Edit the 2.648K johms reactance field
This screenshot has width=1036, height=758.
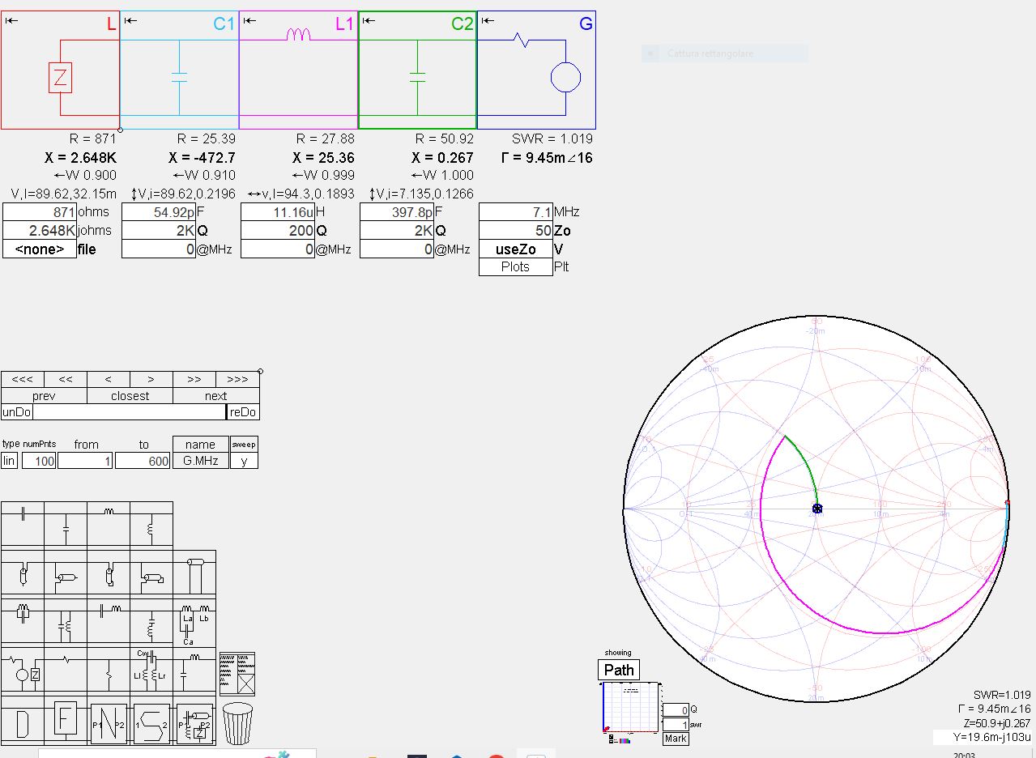(40, 230)
